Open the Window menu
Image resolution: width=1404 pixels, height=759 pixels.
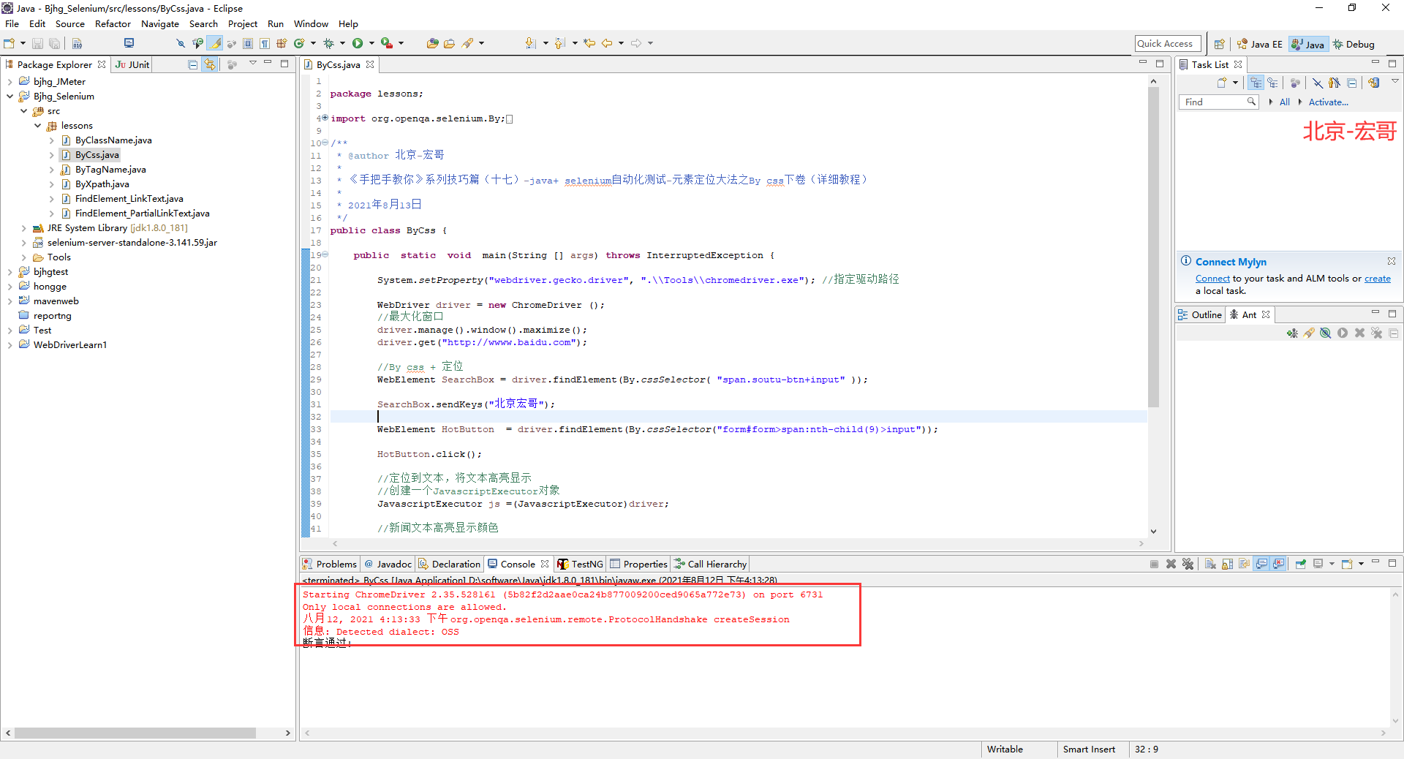coord(311,24)
